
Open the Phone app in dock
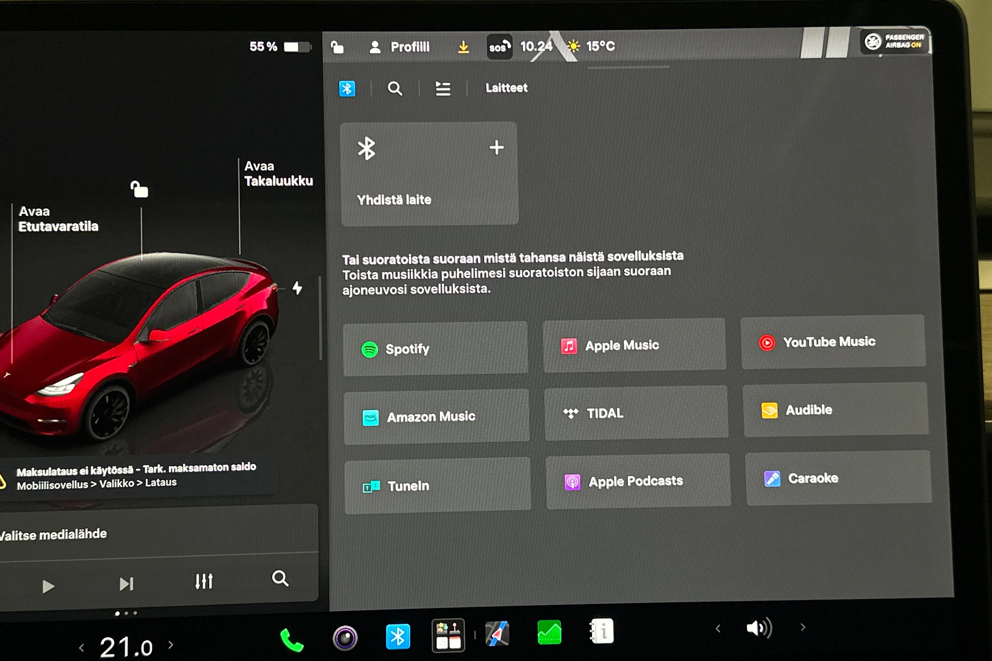click(292, 640)
